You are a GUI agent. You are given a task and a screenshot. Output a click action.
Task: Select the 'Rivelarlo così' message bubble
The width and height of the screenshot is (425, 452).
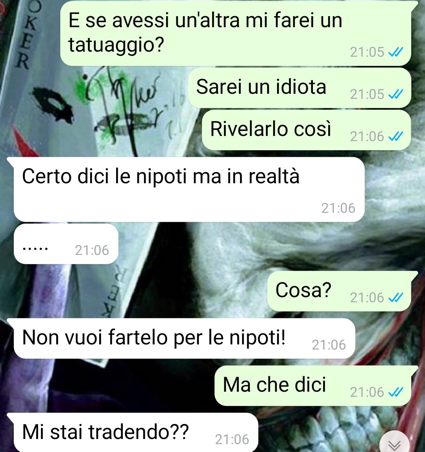click(x=307, y=130)
